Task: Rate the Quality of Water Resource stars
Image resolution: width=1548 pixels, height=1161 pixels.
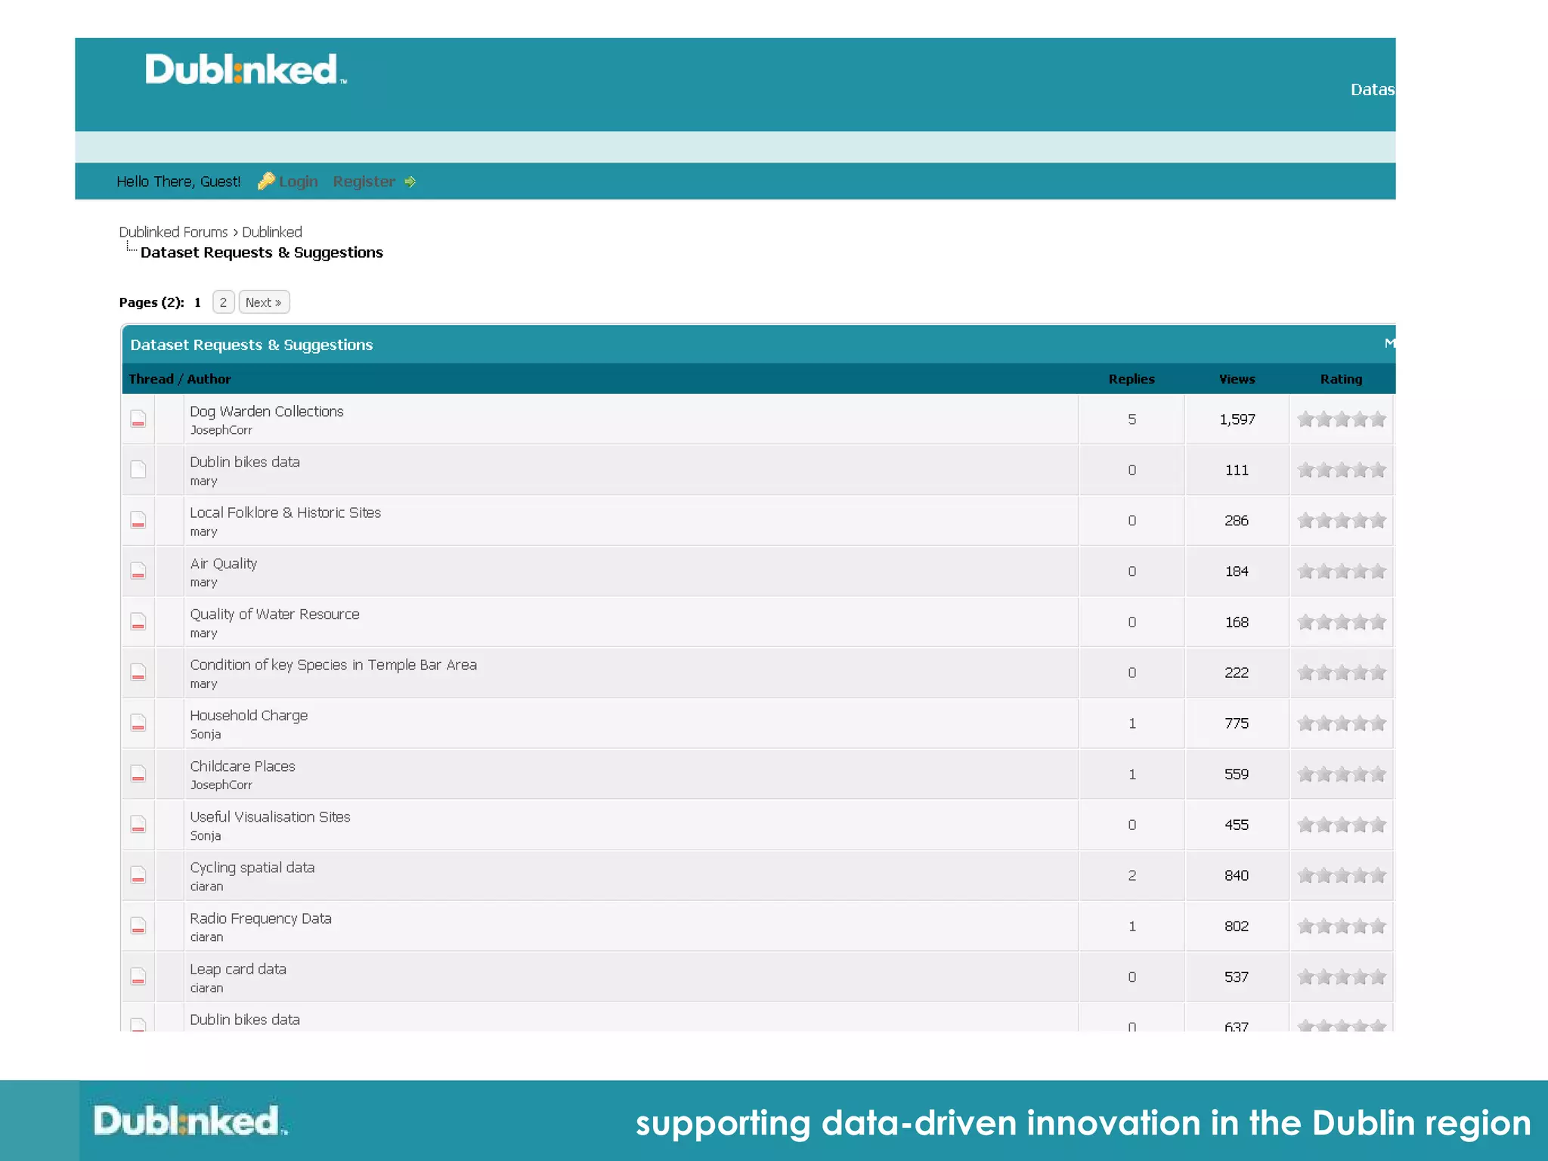Action: pyautogui.click(x=1342, y=621)
